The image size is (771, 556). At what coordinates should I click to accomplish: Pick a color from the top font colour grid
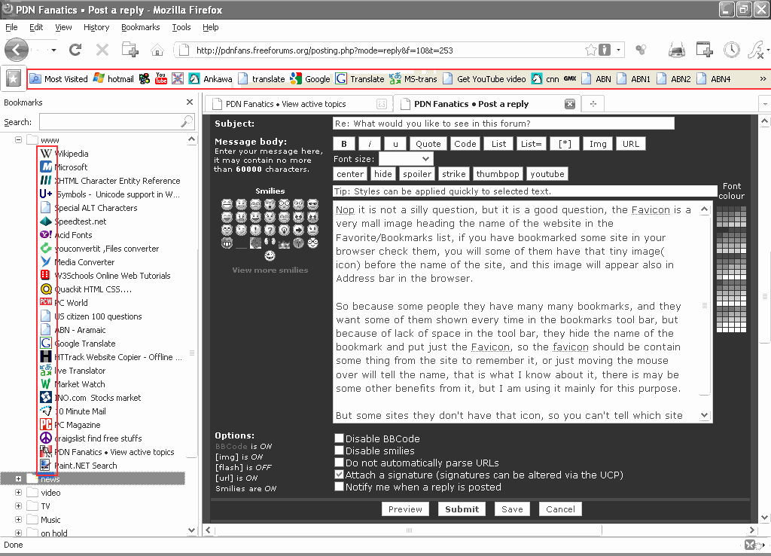[731, 216]
